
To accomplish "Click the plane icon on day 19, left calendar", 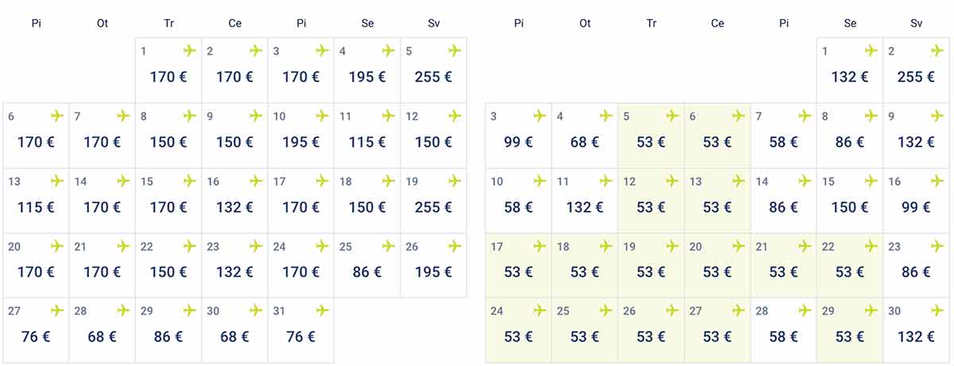I will coord(455,181).
